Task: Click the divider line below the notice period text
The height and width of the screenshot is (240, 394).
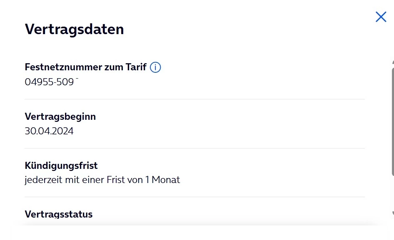Action: [x=195, y=197]
